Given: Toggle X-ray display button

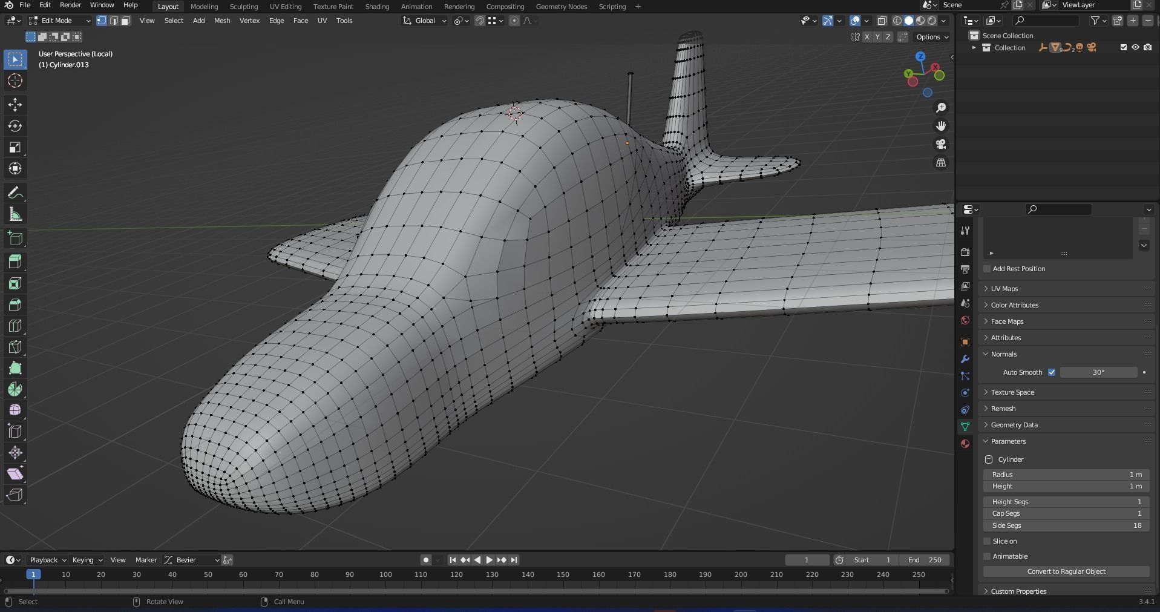Looking at the screenshot, I should click(x=882, y=21).
